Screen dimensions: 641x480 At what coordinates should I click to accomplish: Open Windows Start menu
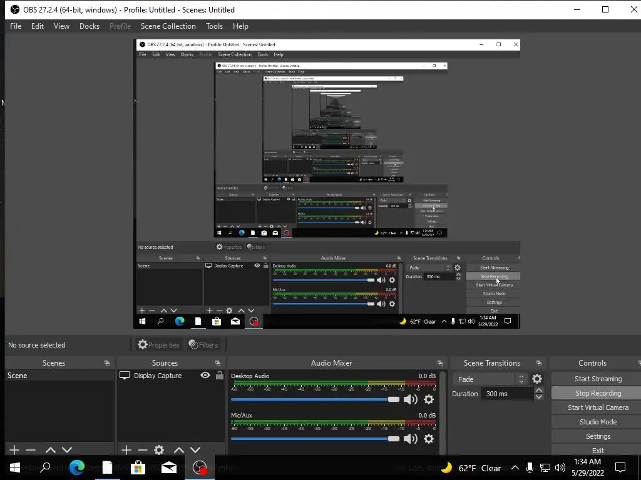(x=15, y=467)
